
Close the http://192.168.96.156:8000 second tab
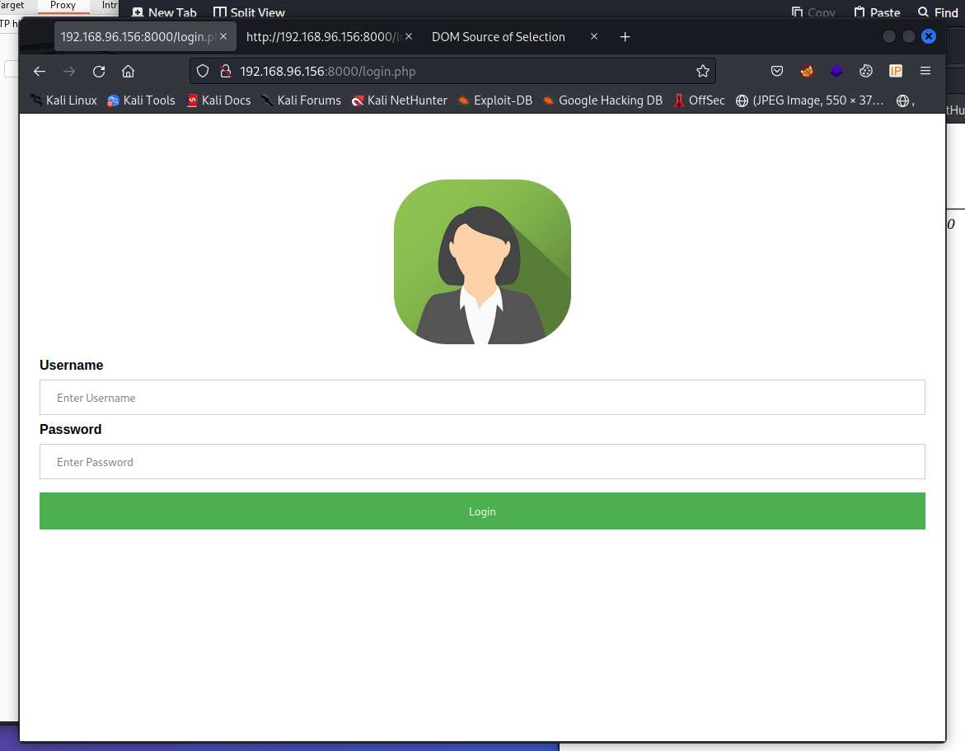point(409,36)
